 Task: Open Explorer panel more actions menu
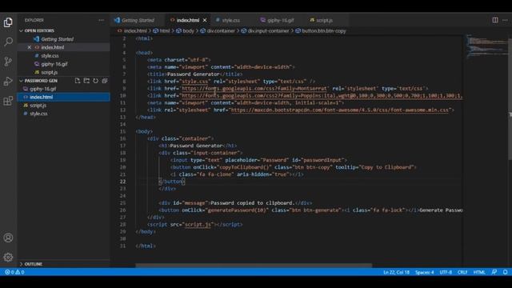pos(102,20)
